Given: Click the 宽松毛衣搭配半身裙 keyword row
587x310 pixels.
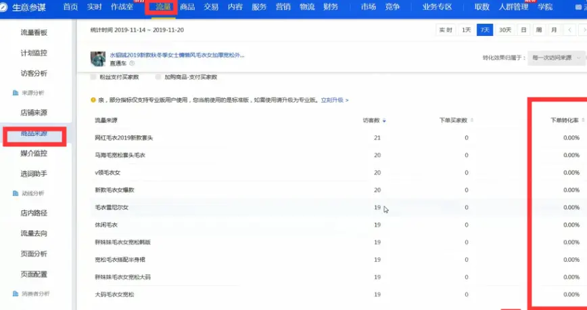Looking at the screenshot, I should point(120,259).
